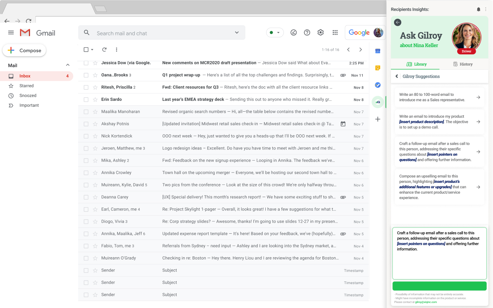Select the Sales representative intro suggestion arrow

point(478,97)
